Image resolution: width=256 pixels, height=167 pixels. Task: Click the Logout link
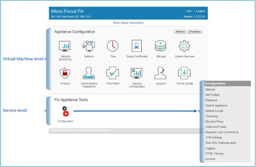(200, 11)
